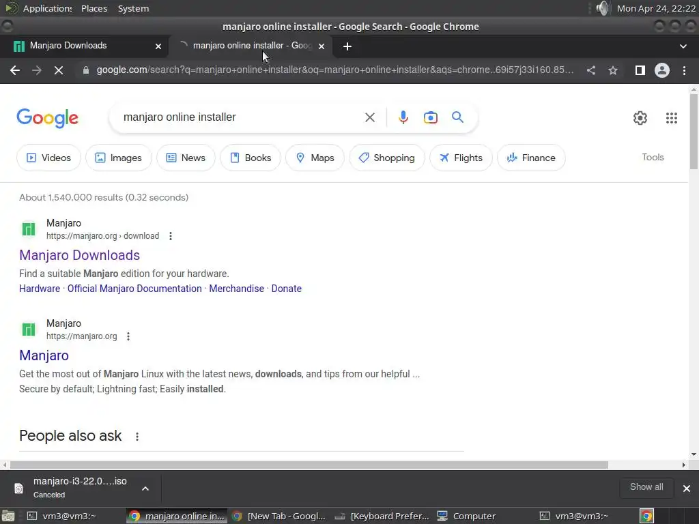
Task: Filter results by Videos
Action: (48, 158)
